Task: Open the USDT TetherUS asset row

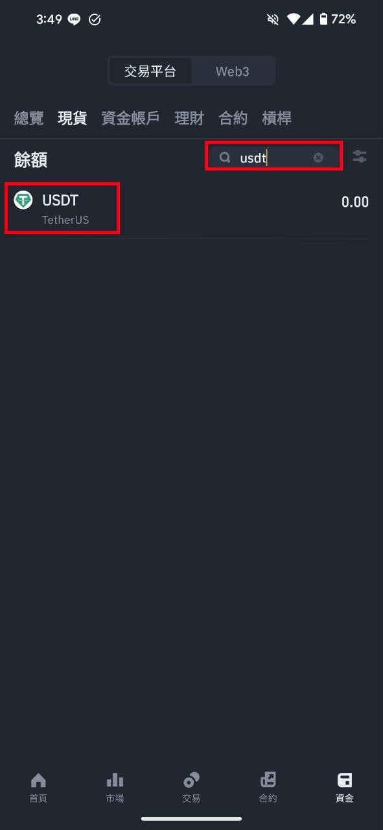Action: 191,209
